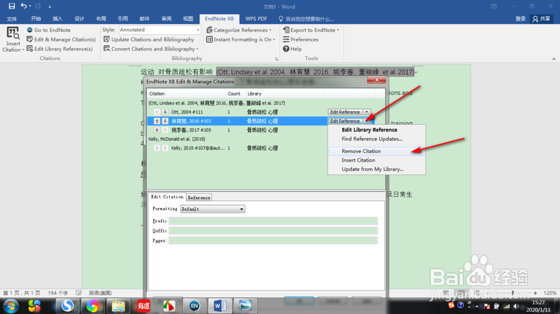560x314 pixels.
Task: Switch to the 开始 tab
Action: (x=36, y=19)
